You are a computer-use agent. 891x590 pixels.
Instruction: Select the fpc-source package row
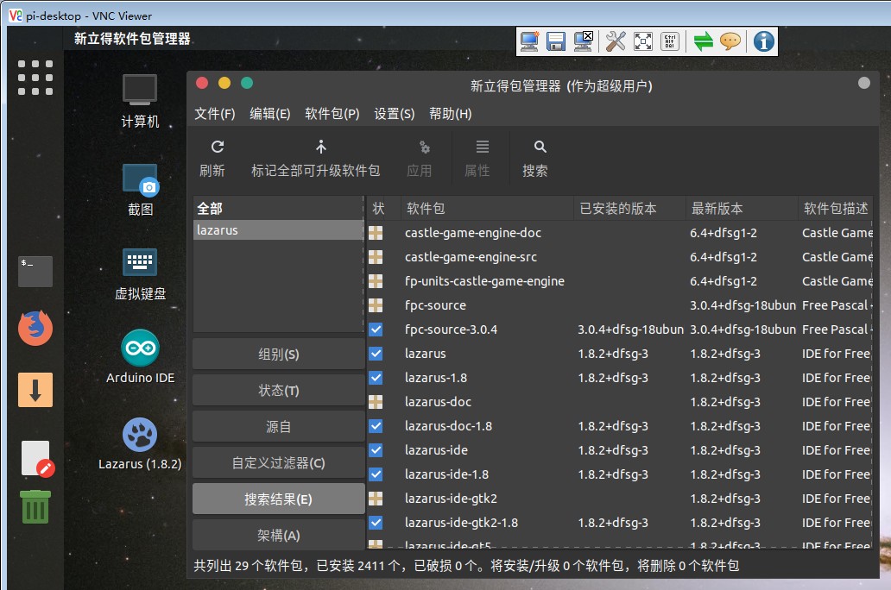621,305
